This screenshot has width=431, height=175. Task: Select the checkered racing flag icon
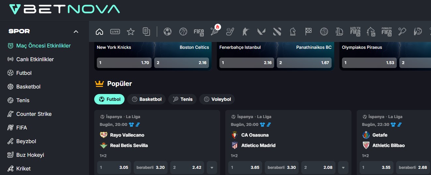308,32
